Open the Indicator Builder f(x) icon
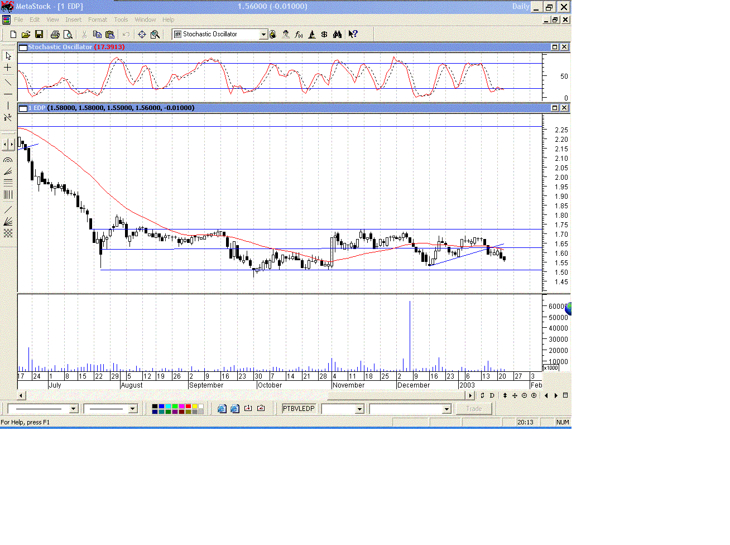Viewport: 730px width, 545px height. [x=299, y=34]
